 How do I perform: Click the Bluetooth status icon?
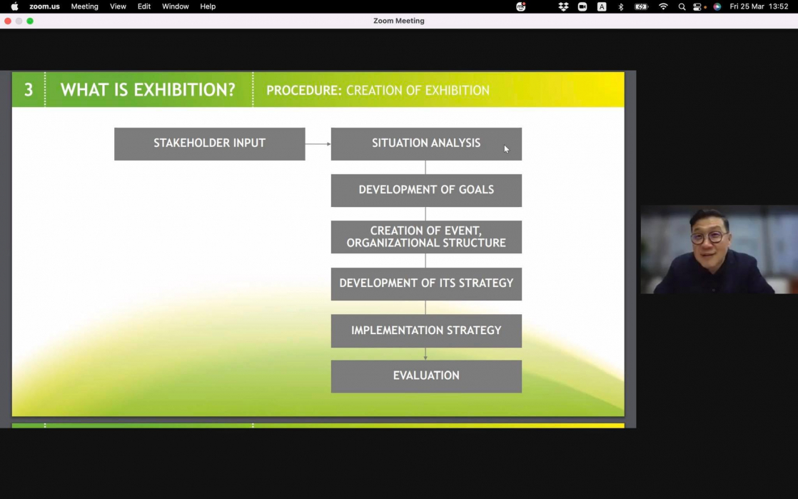point(620,6)
